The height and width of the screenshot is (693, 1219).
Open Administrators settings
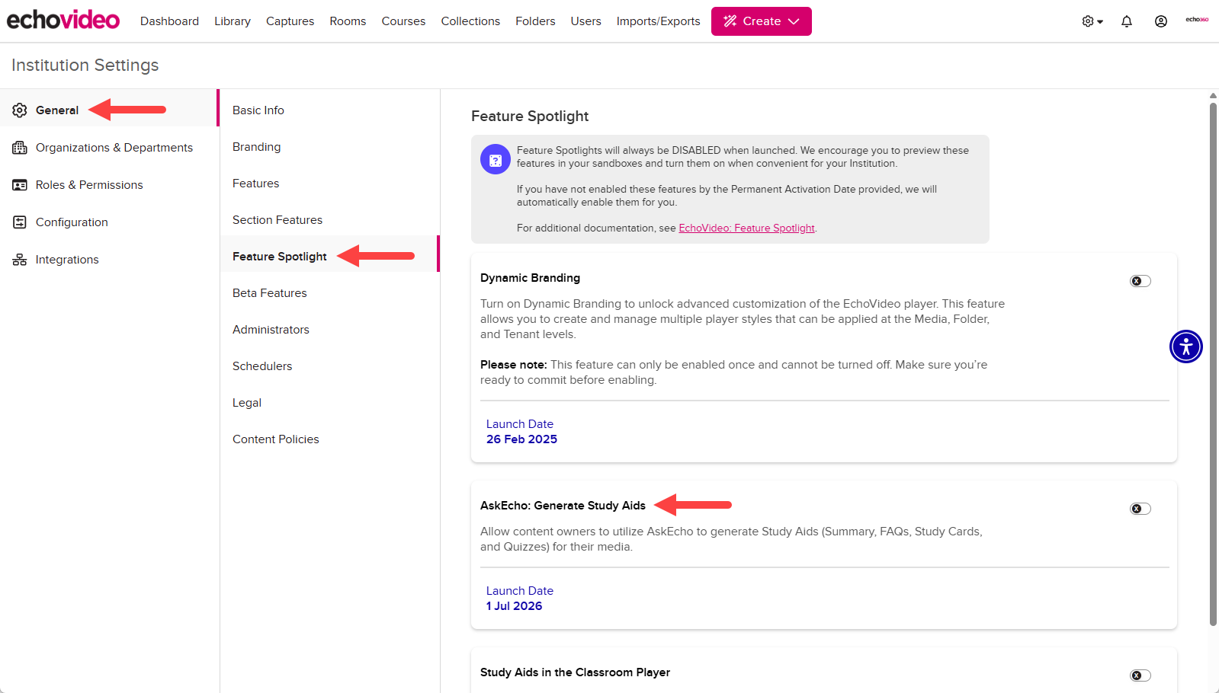pos(329,330)
